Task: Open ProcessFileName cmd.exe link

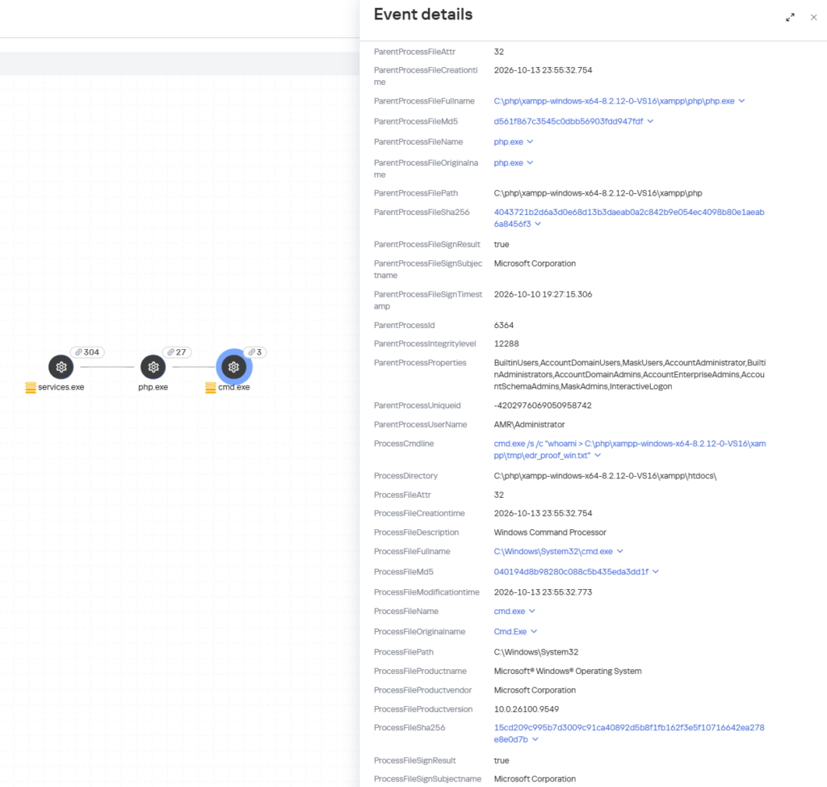Action: [x=510, y=611]
